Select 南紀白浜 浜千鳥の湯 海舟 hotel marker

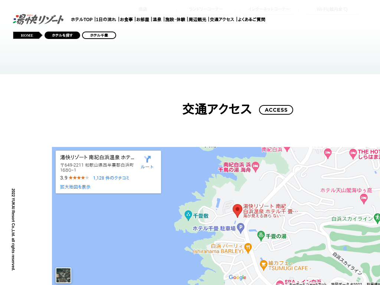pos(256,167)
